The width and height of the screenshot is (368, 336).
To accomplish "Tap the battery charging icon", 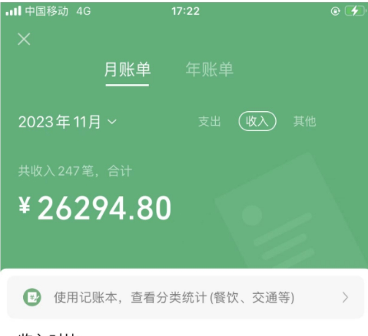I will pyautogui.click(x=355, y=11).
